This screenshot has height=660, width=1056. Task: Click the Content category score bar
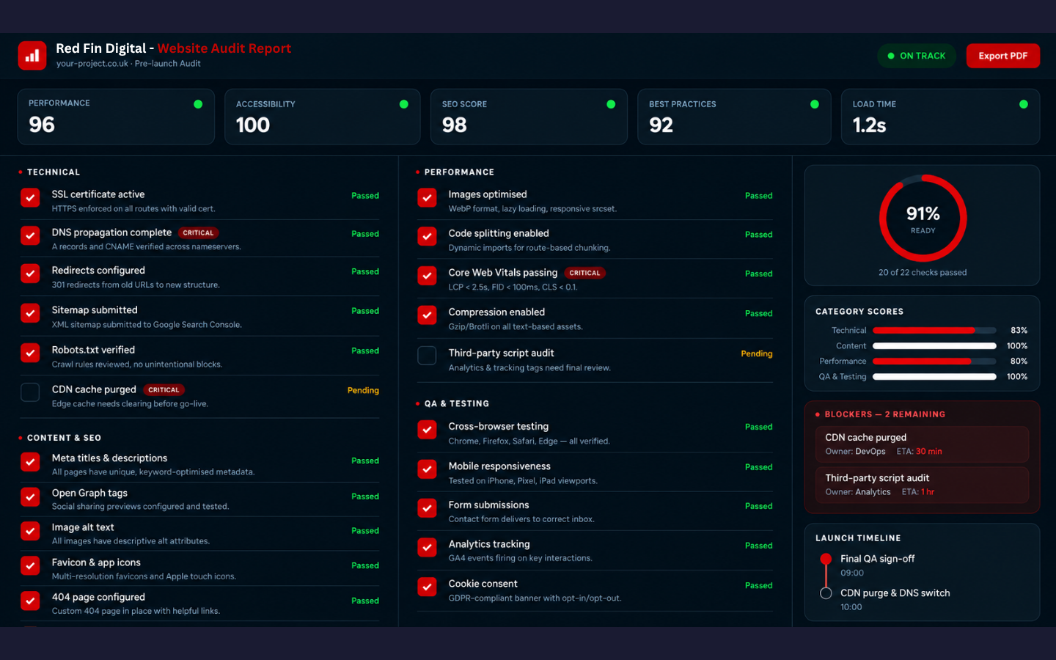[x=934, y=346]
